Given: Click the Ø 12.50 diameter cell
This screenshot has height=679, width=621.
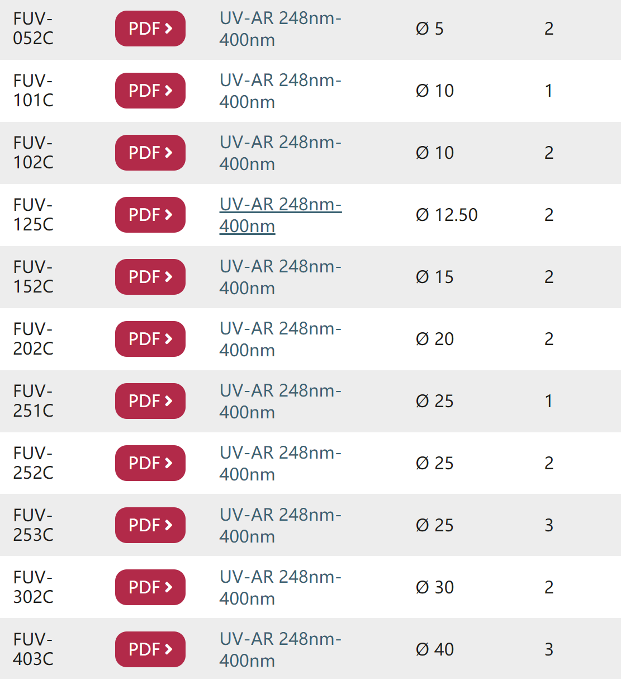Looking at the screenshot, I should (x=447, y=215).
